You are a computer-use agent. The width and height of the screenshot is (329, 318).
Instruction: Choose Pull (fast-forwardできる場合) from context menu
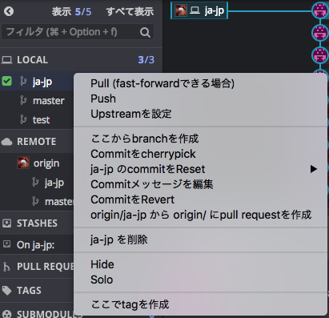pyautogui.click(x=200, y=83)
